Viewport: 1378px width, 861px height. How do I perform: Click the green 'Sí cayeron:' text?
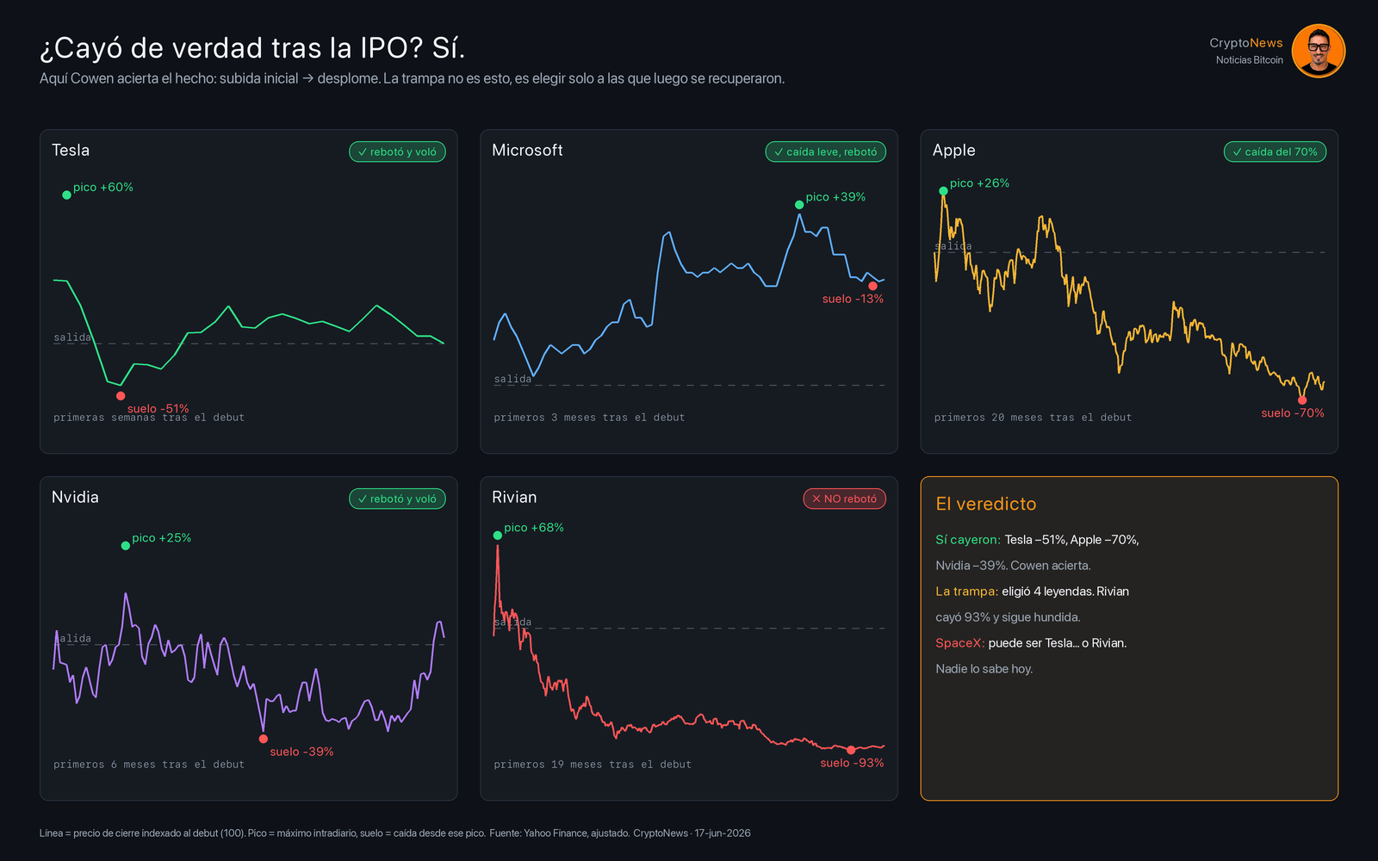pos(968,540)
